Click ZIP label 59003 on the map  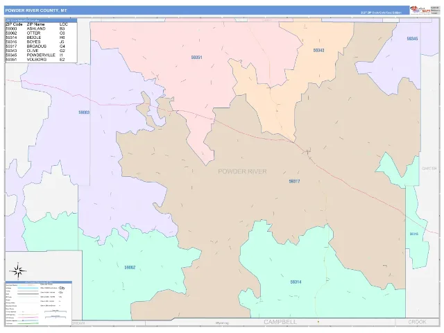(84, 112)
